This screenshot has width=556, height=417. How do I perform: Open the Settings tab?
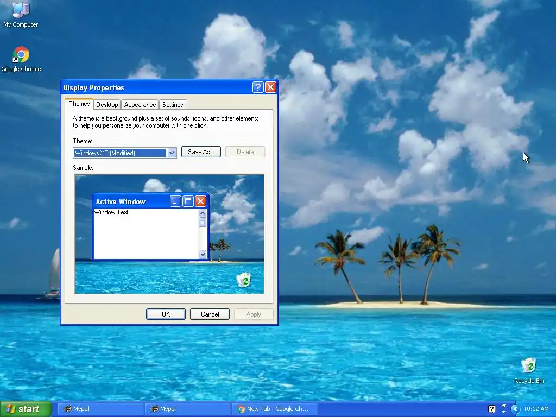[x=173, y=105]
